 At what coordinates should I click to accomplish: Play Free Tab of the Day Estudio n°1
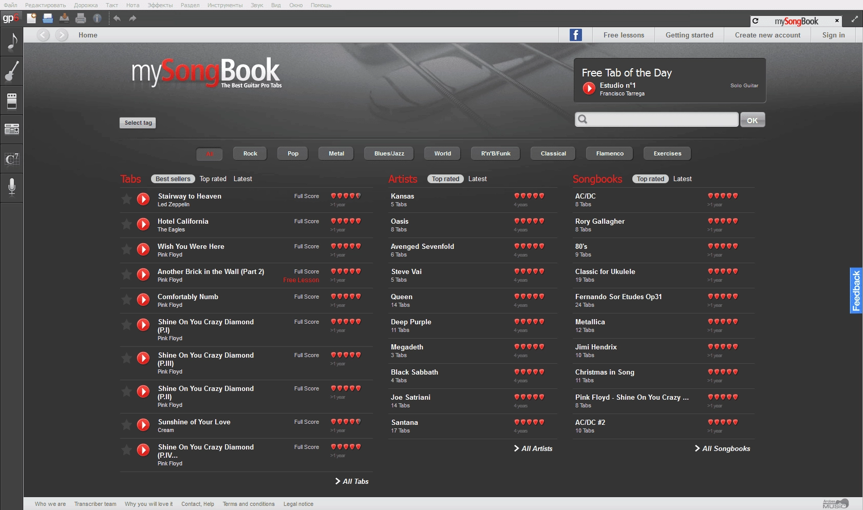tap(589, 88)
